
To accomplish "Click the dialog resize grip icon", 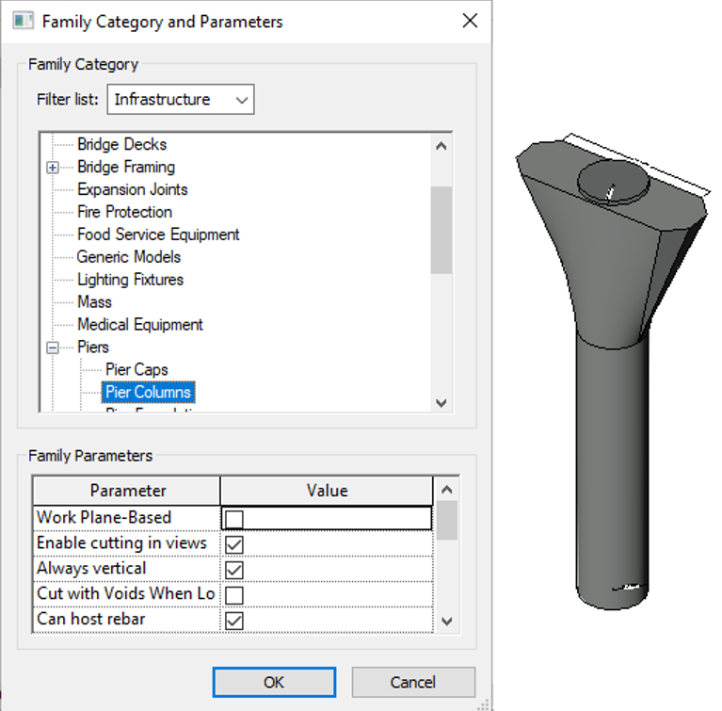I will pos(484,704).
